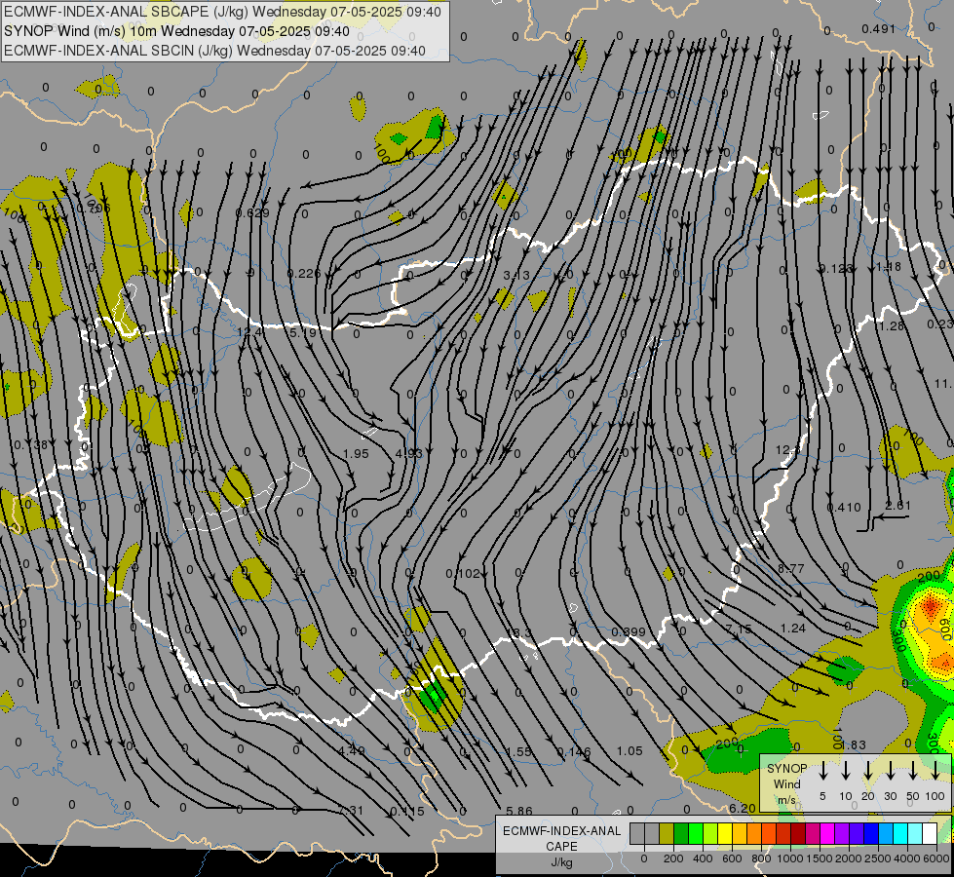Click the 1.55 value on the map
This screenshot has height=877, width=954.
(519, 751)
